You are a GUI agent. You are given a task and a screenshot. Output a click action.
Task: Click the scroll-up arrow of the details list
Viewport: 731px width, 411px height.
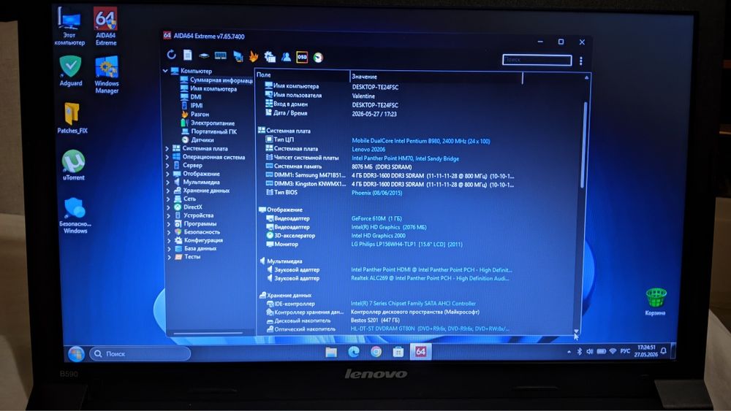point(586,77)
